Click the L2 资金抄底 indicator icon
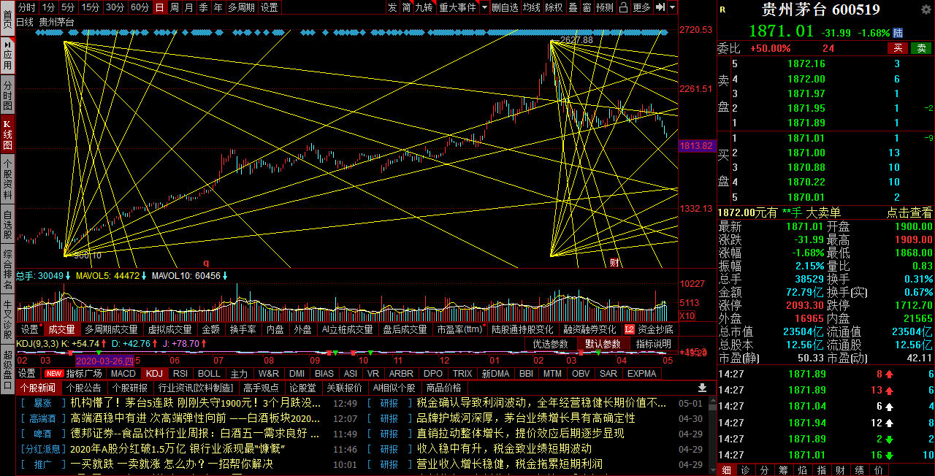 point(630,329)
